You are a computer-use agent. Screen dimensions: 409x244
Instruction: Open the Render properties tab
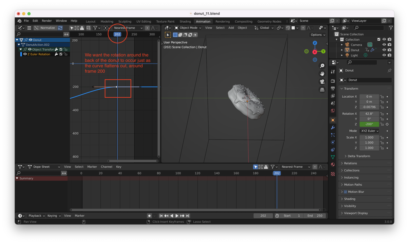click(x=333, y=81)
